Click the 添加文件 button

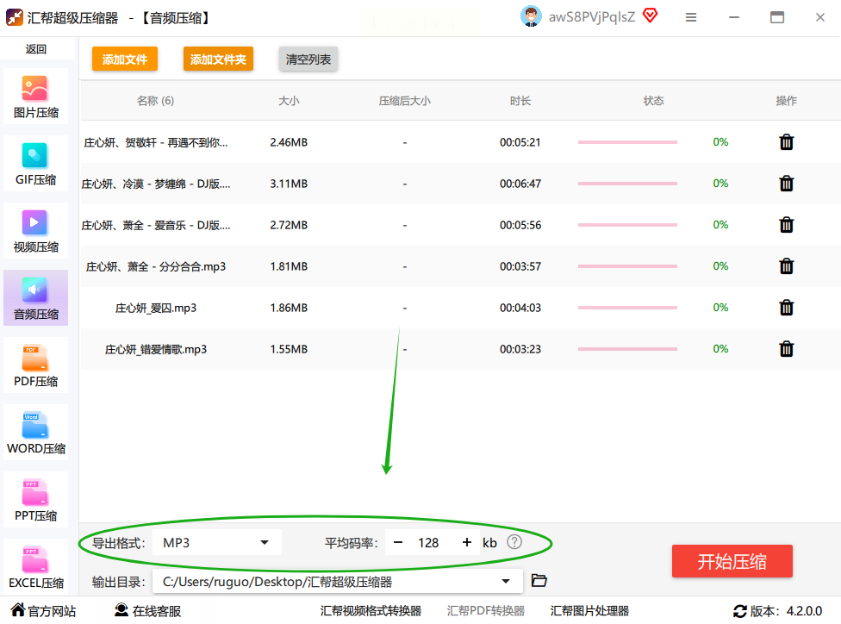click(124, 59)
